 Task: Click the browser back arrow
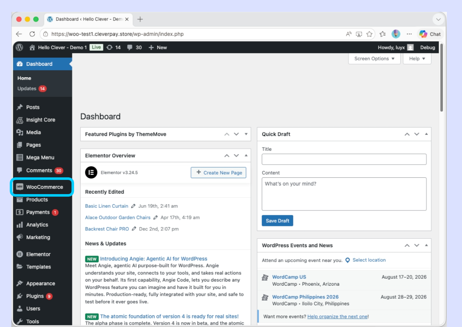click(x=19, y=34)
